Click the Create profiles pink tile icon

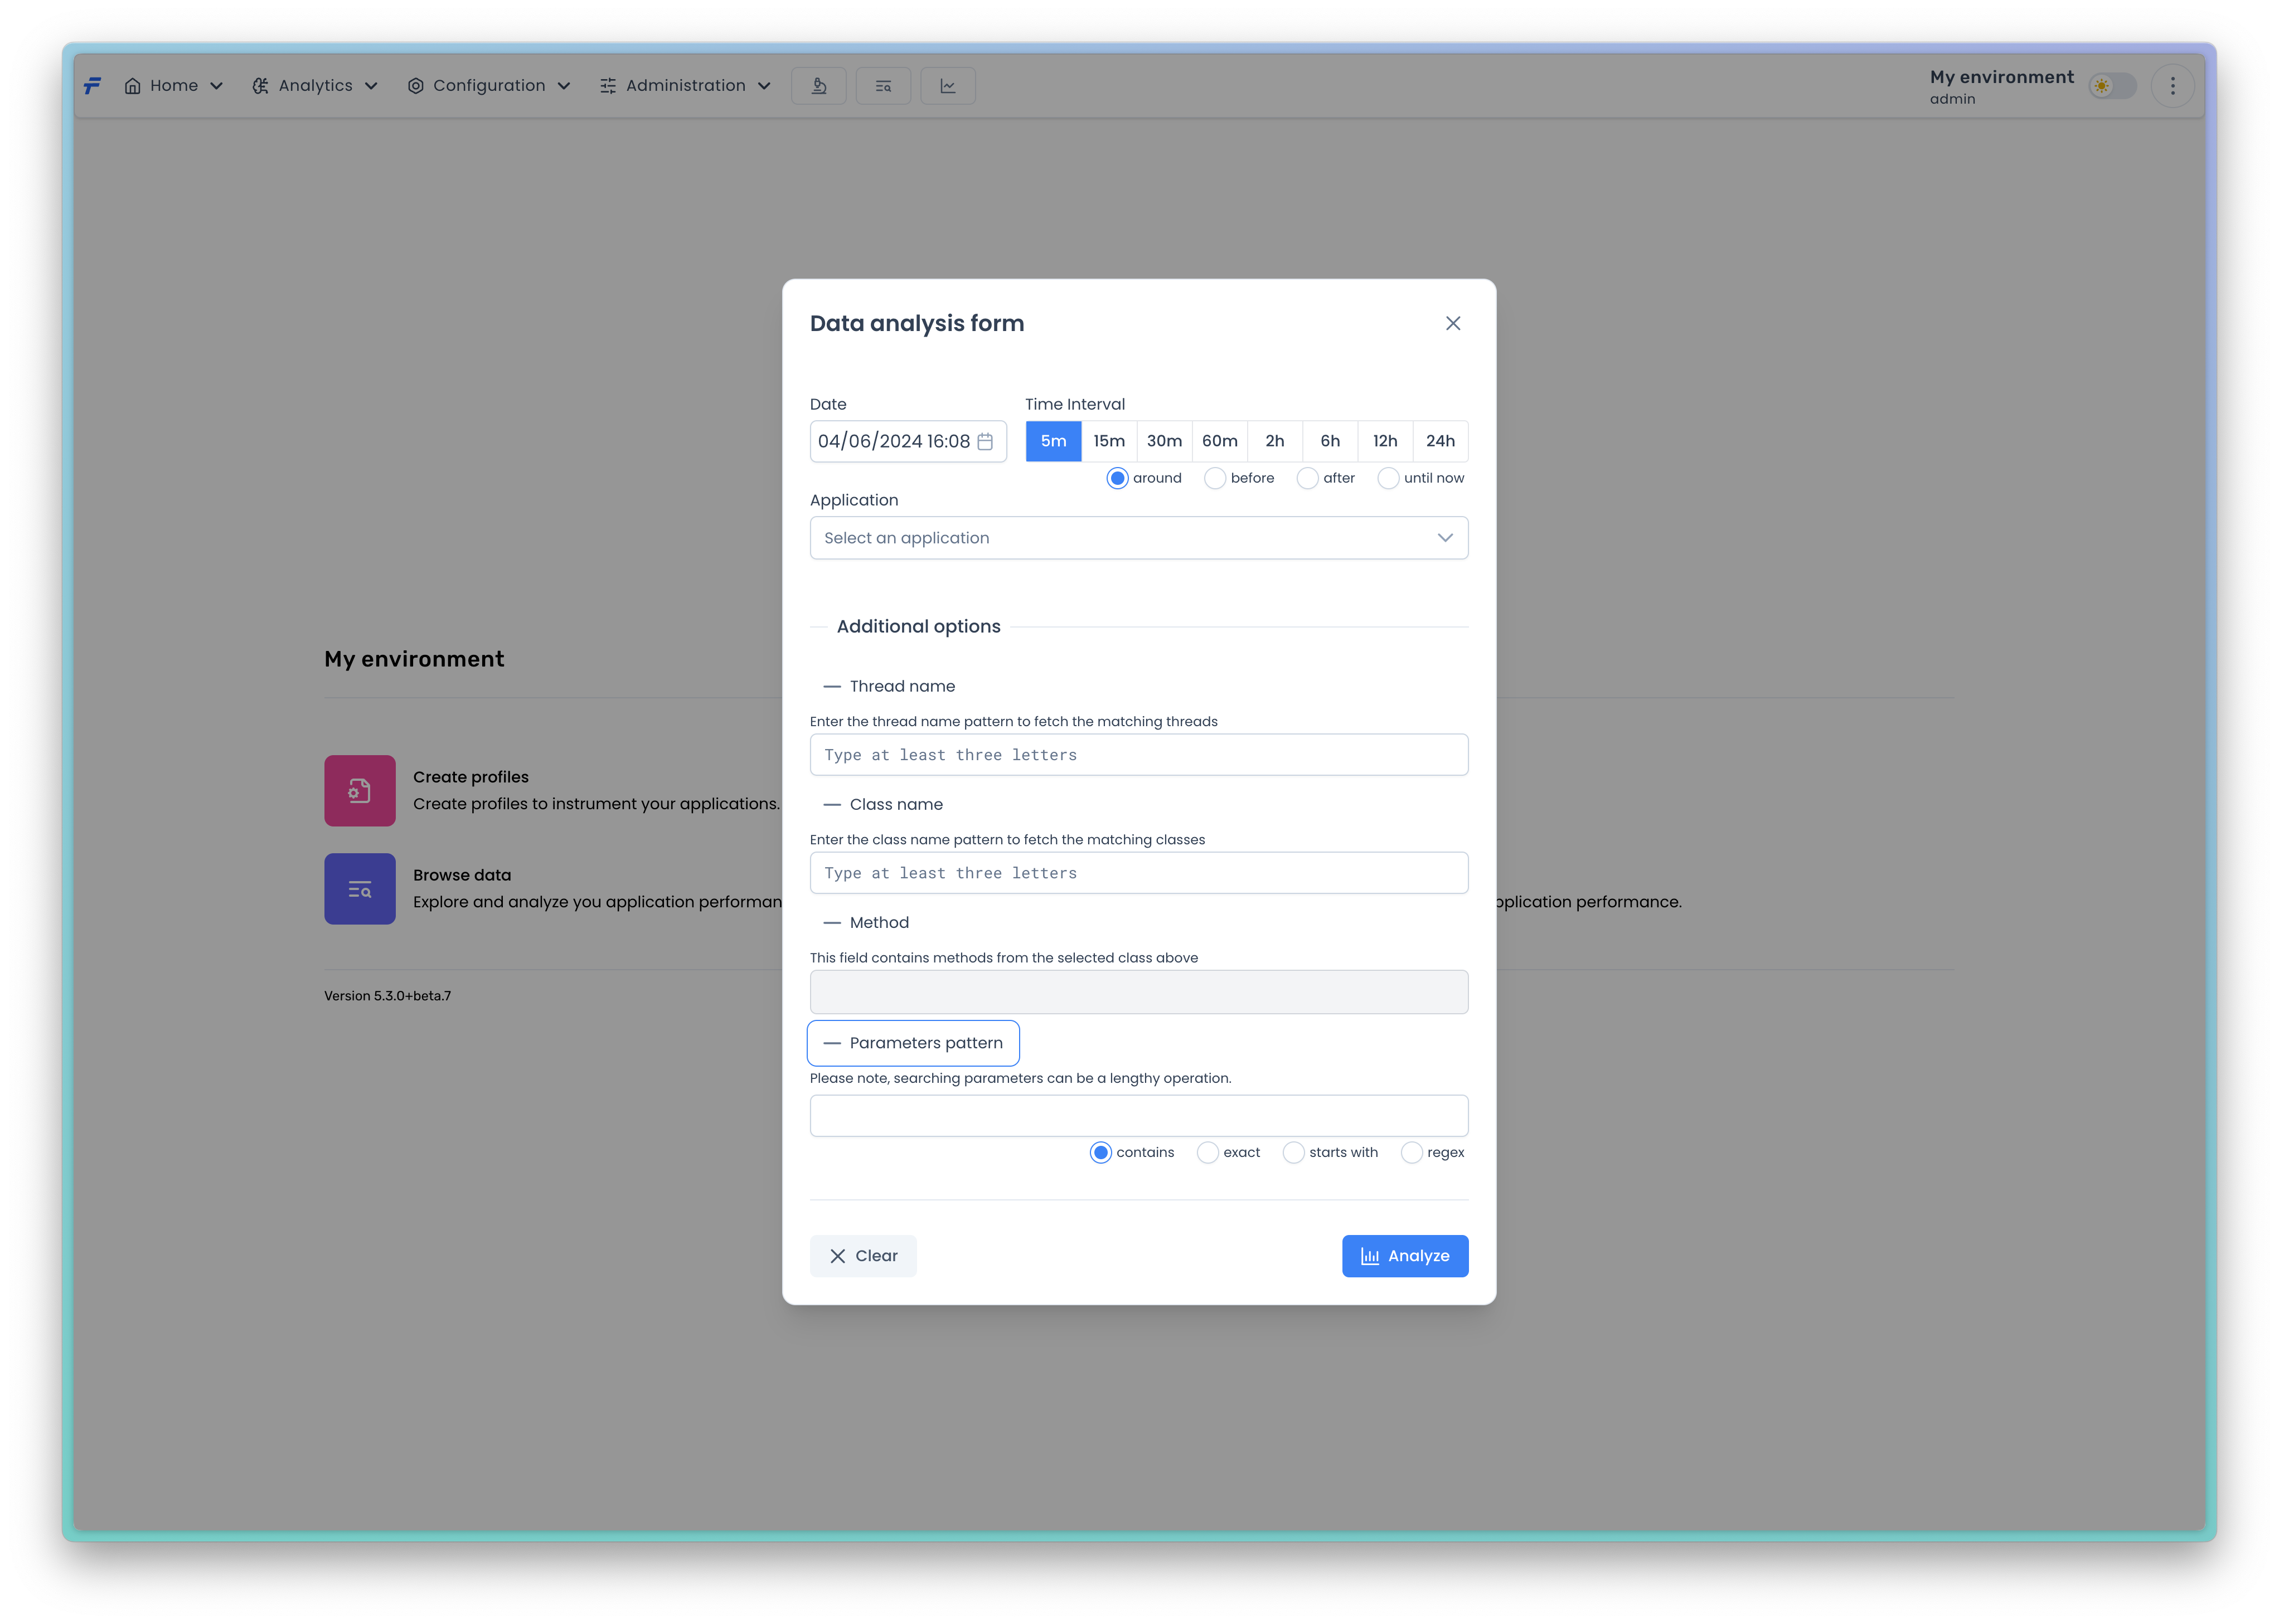359,791
